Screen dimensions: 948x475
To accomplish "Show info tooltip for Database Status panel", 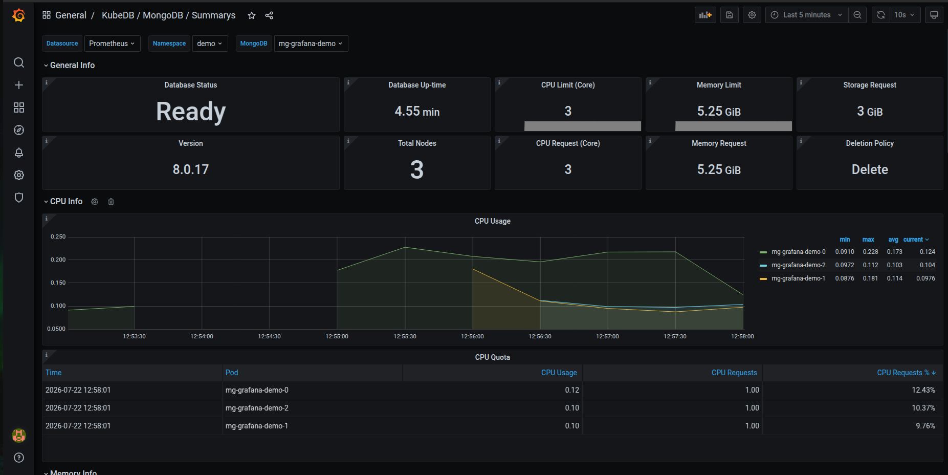I will (x=47, y=82).
